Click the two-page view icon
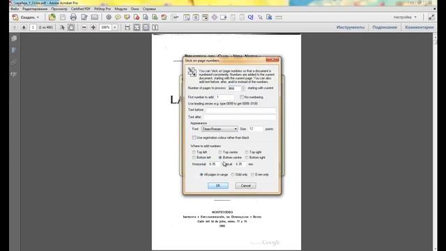Screen dimensions: 446x251 tap(155, 27)
